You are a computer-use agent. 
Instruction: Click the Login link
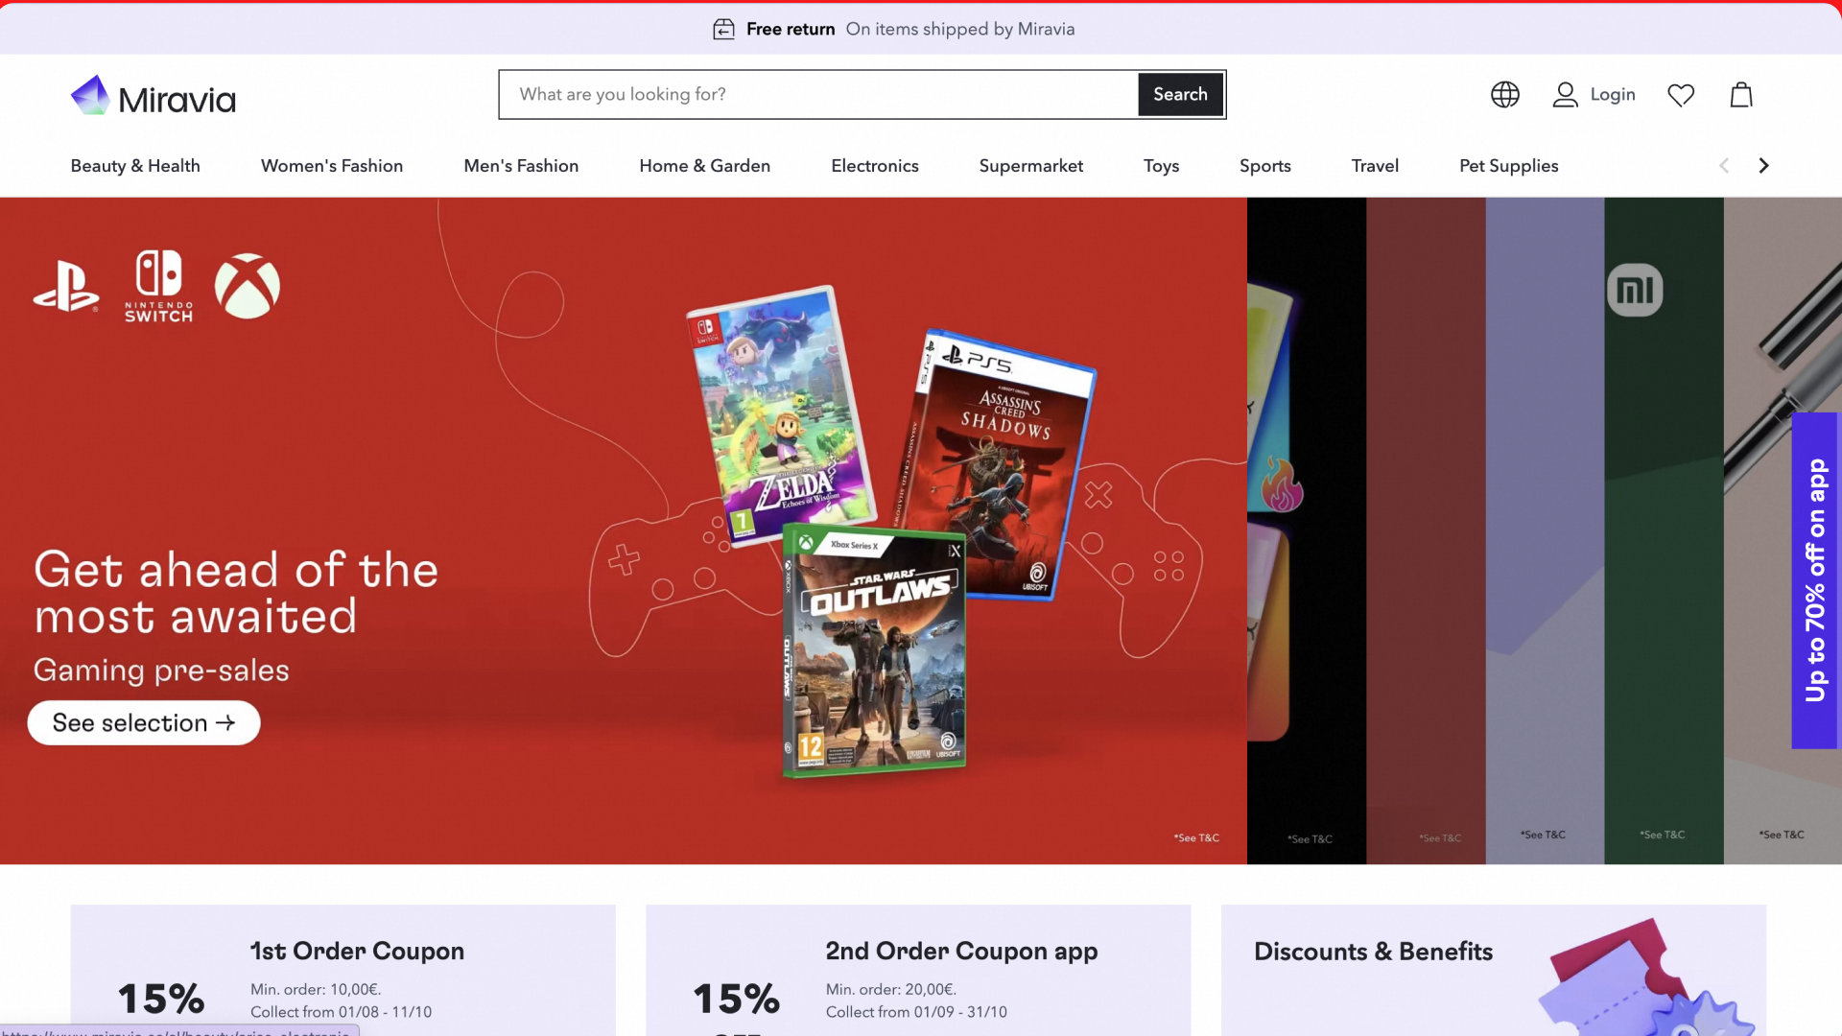tap(1613, 94)
